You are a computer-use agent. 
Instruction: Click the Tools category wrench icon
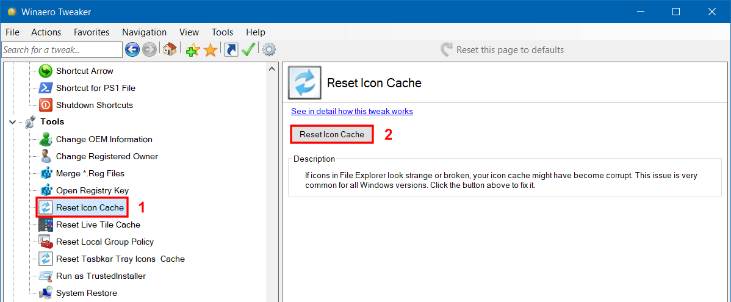(29, 122)
